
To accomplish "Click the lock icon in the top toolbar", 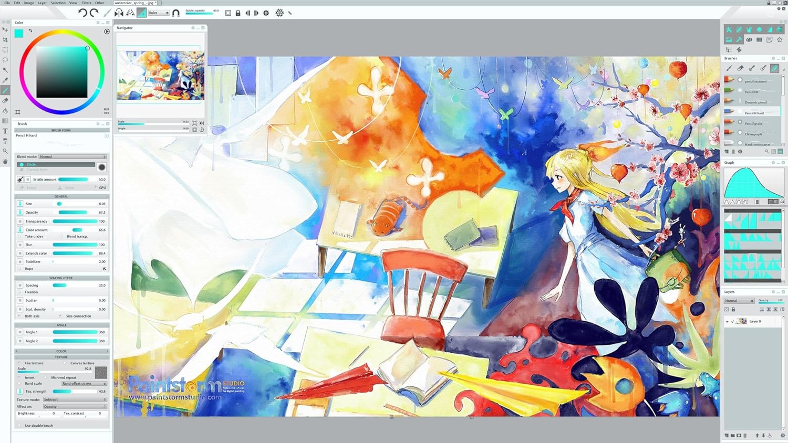I will [238, 13].
